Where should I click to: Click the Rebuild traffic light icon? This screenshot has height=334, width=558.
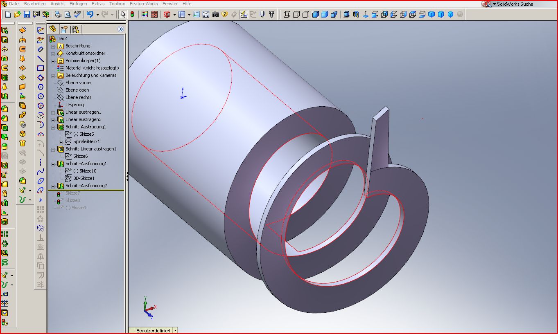(x=132, y=14)
